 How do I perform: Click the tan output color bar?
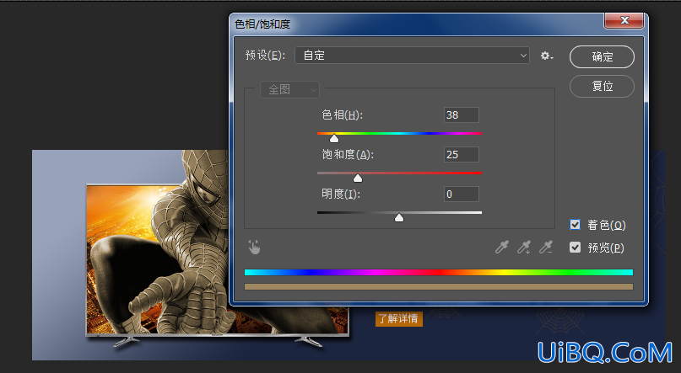pyautogui.click(x=439, y=287)
